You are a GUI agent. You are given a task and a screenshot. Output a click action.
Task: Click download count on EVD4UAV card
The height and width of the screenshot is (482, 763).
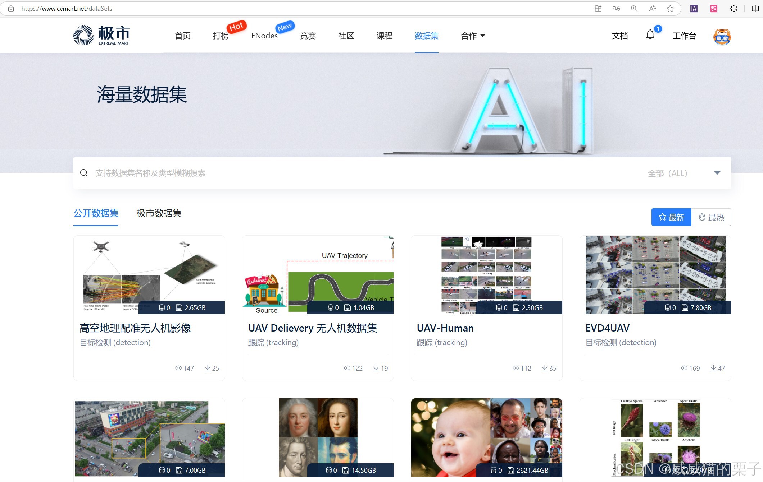(x=718, y=368)
